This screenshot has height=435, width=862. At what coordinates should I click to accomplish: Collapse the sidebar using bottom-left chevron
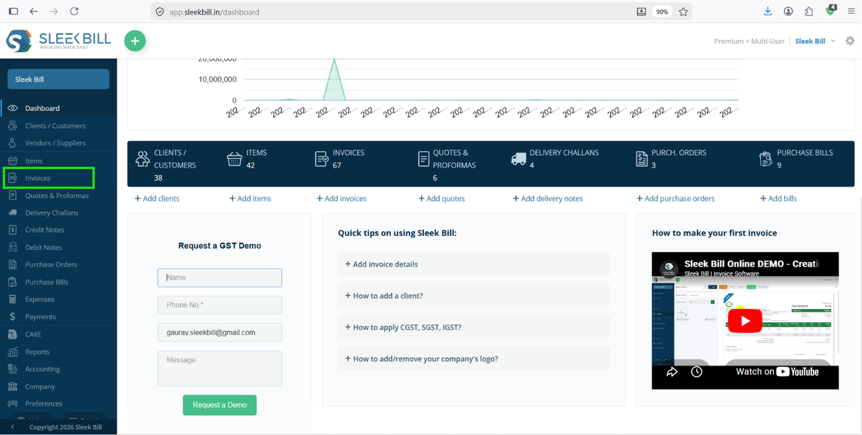[12, 427]
